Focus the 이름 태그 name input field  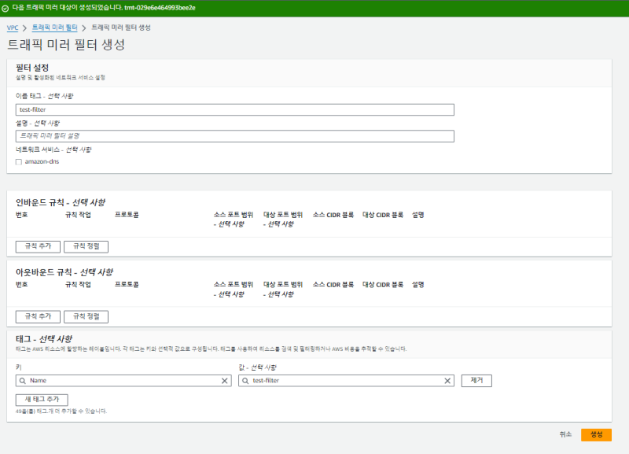click(x=234, y=110)
